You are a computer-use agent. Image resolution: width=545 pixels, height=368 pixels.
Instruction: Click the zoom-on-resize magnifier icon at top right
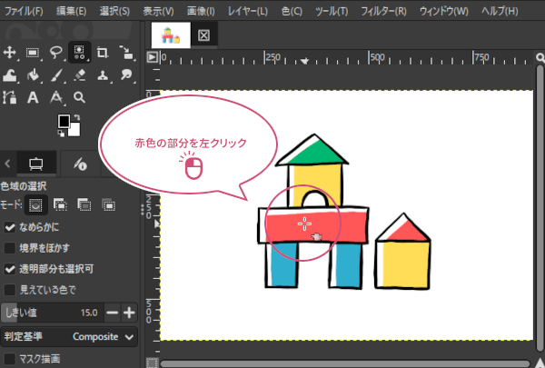coord(540,57)
